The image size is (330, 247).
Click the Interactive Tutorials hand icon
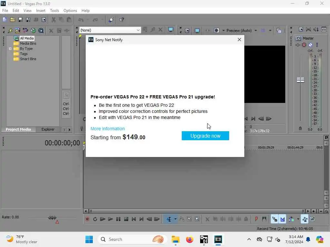tap(111, 20)
